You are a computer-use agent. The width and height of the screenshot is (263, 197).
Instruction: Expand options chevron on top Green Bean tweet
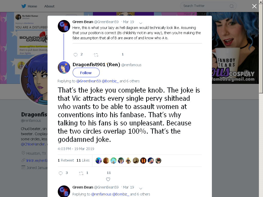pos(141,23)
